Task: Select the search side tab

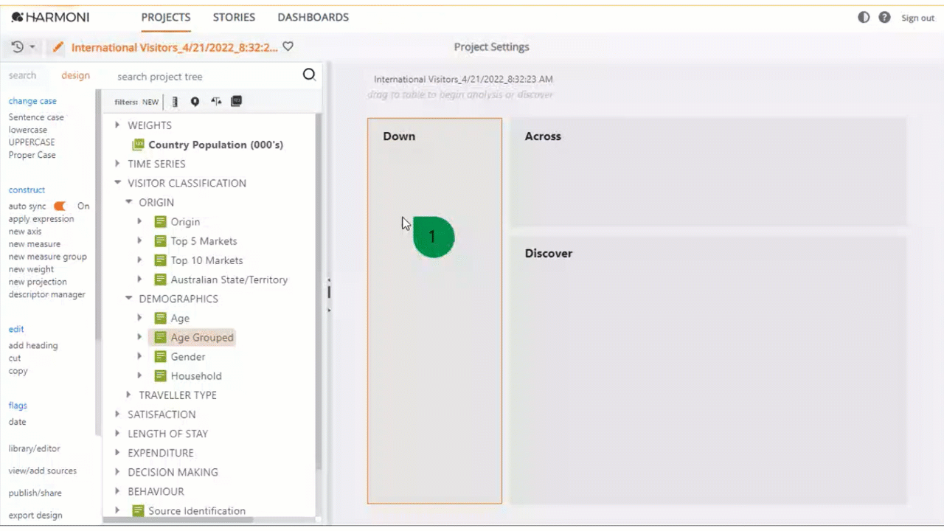Action: click(22, 75)
